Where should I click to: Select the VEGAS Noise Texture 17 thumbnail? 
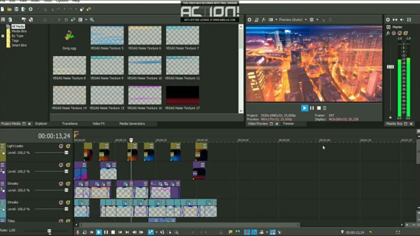pyautogui.click(x=182, y=94)
